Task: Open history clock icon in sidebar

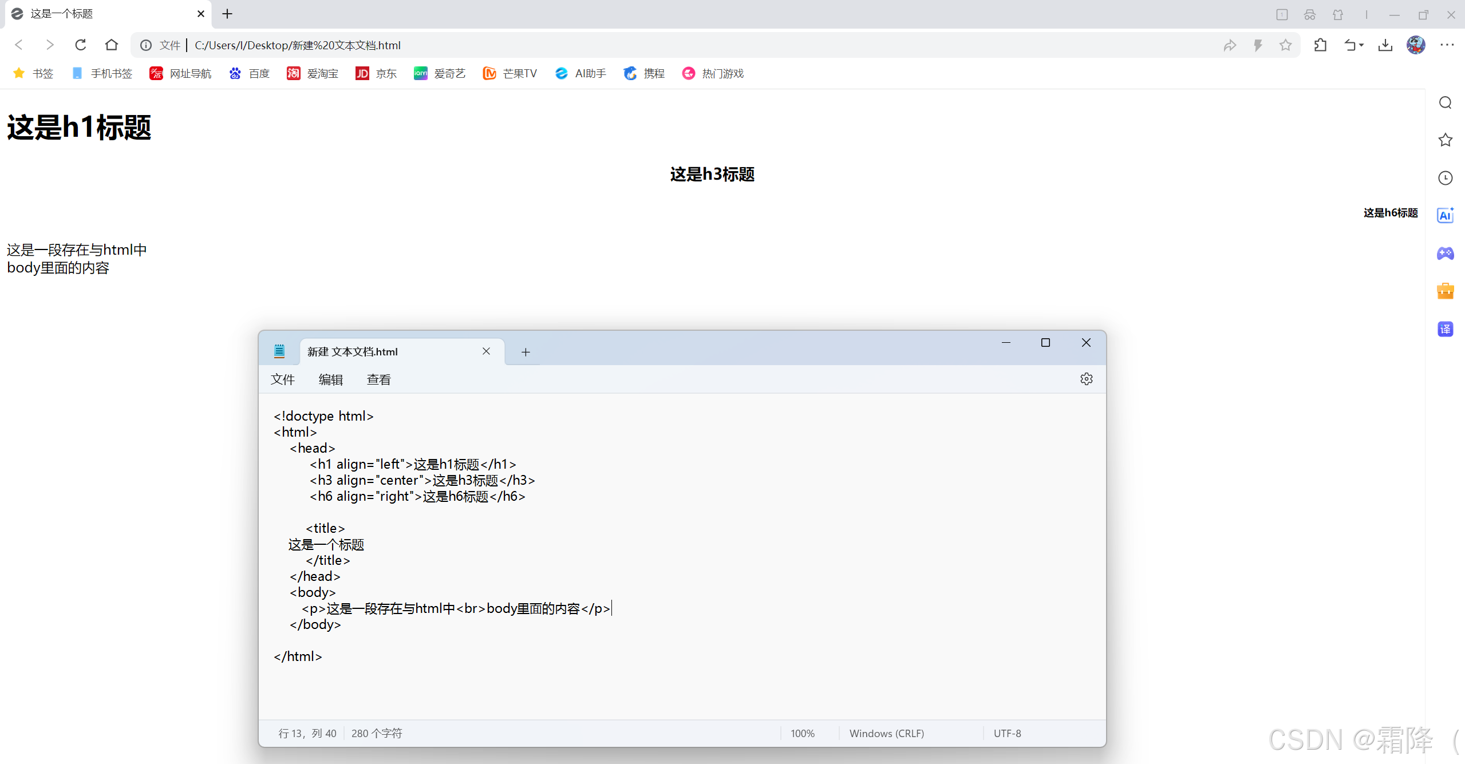Action: click(x=1445, y=178)
